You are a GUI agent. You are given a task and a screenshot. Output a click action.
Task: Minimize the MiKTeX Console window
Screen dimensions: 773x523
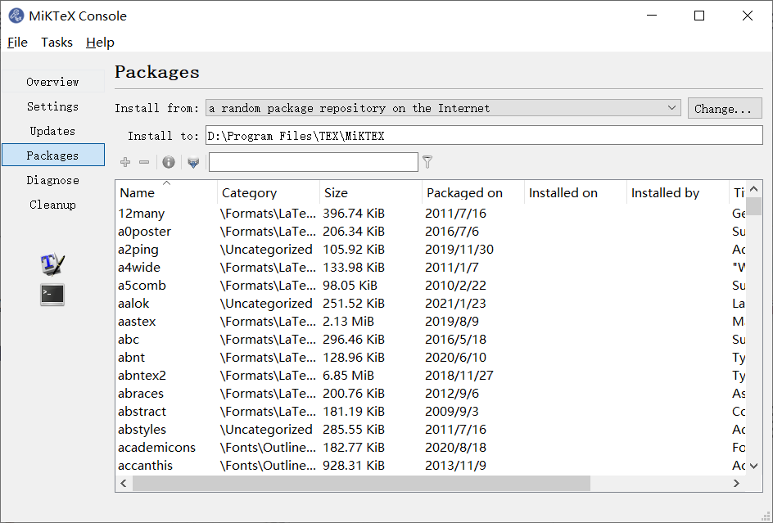(652, 16)
